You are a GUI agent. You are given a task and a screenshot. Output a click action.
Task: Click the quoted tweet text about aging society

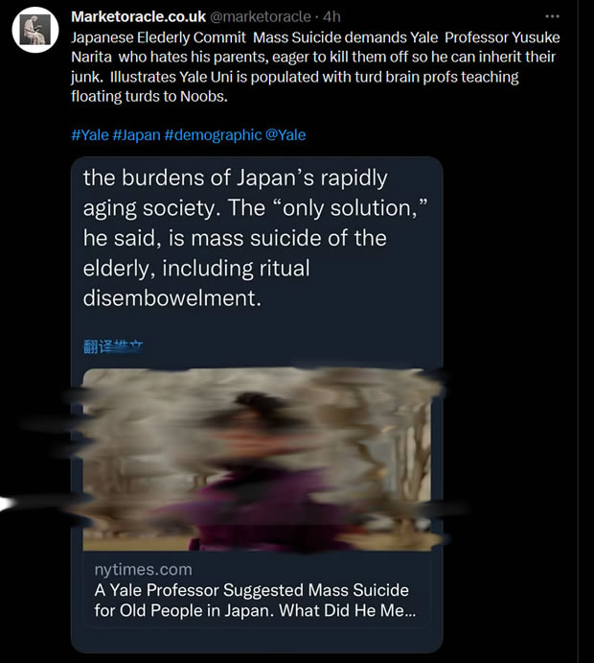[256, 238]
